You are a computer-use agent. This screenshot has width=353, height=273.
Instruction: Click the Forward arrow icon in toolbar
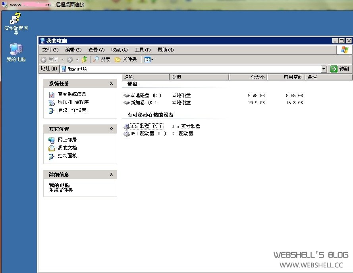(x=70, y=59)
